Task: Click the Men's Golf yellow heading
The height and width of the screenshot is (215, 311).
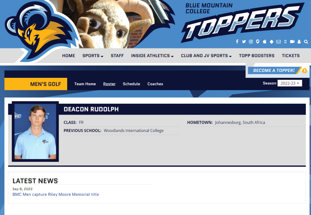Action: coord(36,84)
